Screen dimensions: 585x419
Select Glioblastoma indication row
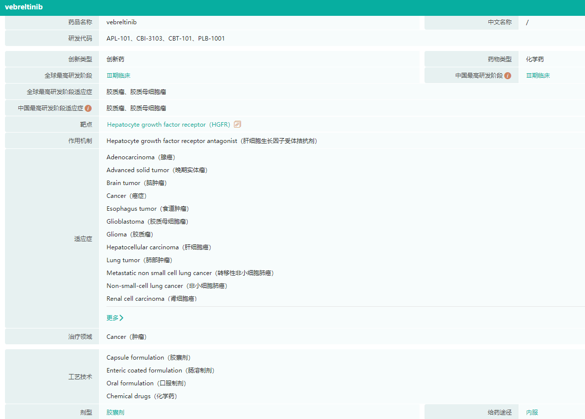coord(147,222)
